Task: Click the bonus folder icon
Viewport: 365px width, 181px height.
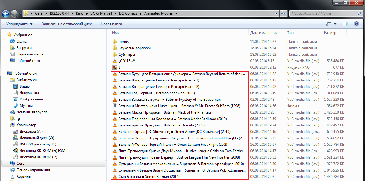Action: pos(115,41)
